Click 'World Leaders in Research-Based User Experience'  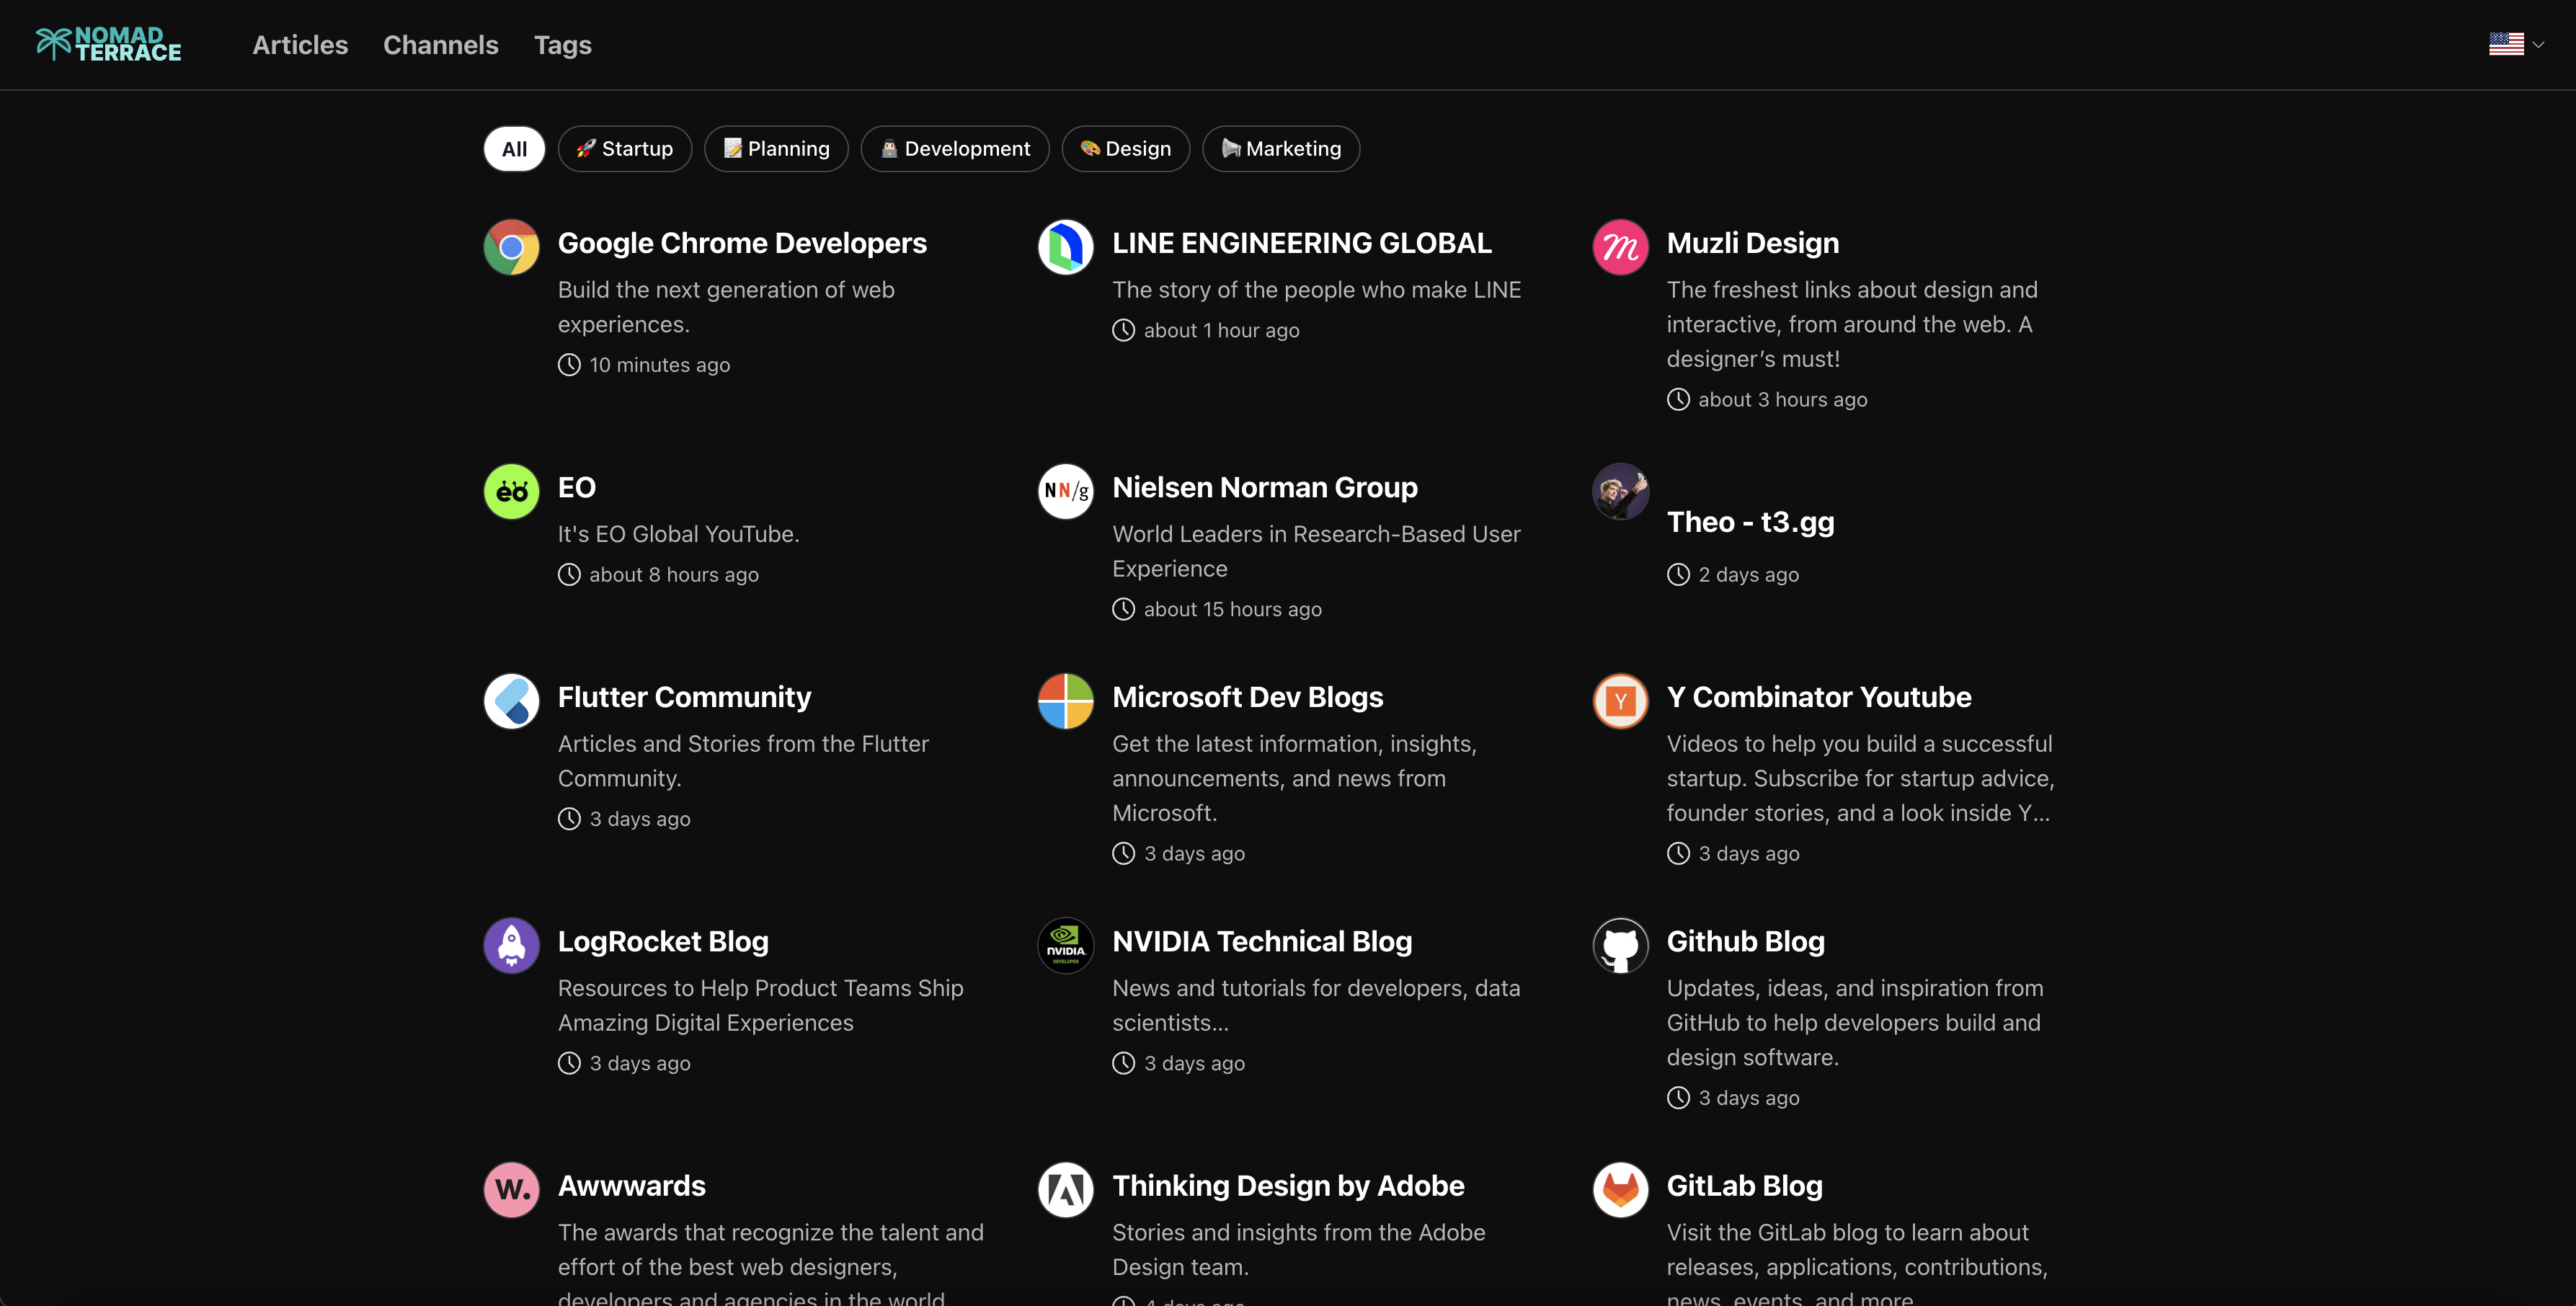1316,551
